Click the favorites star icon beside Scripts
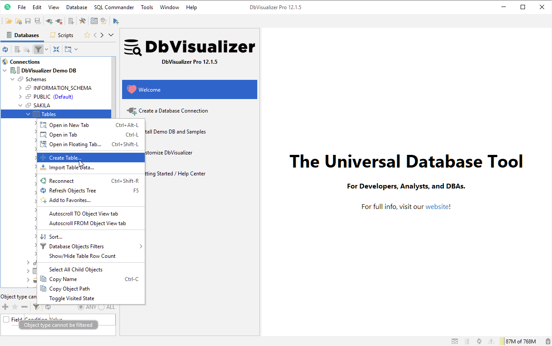Viewport: 552px width, 346px height. [87, 35]
